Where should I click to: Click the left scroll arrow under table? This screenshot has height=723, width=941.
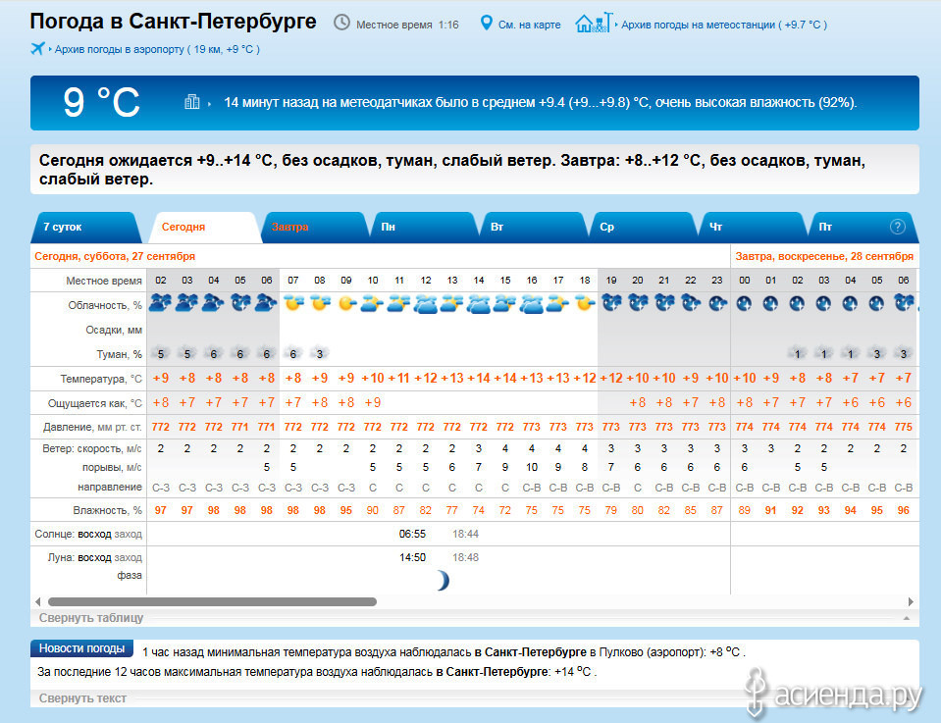pyautogui.click(x=38, y=601)
